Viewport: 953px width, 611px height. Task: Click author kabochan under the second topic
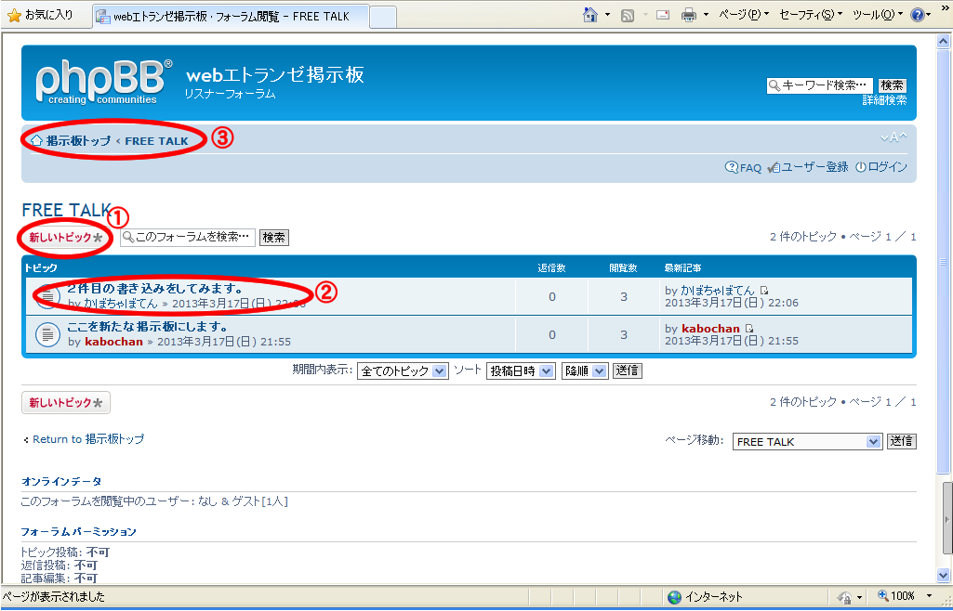tap(113, 342)
